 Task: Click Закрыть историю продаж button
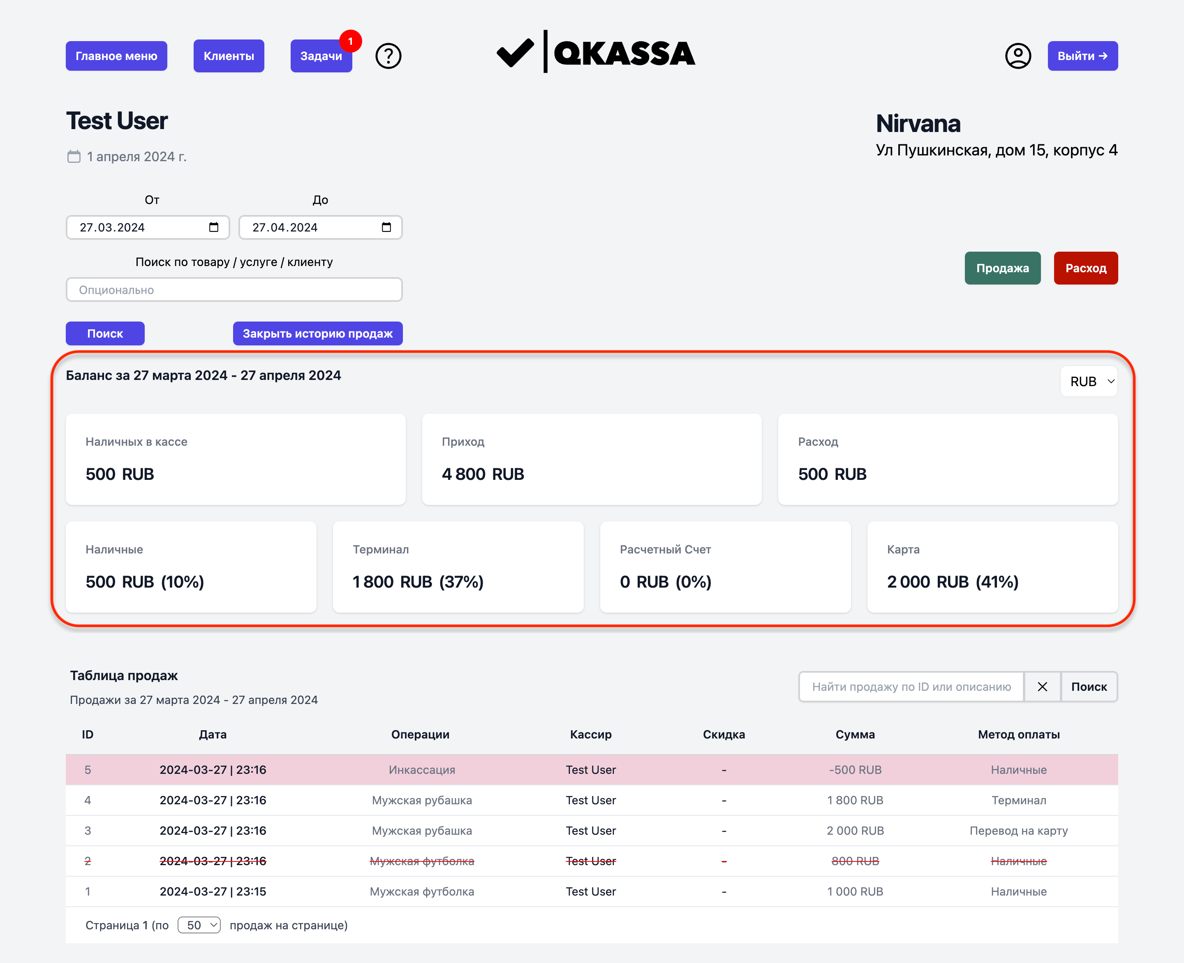click(x=318, y=334)
